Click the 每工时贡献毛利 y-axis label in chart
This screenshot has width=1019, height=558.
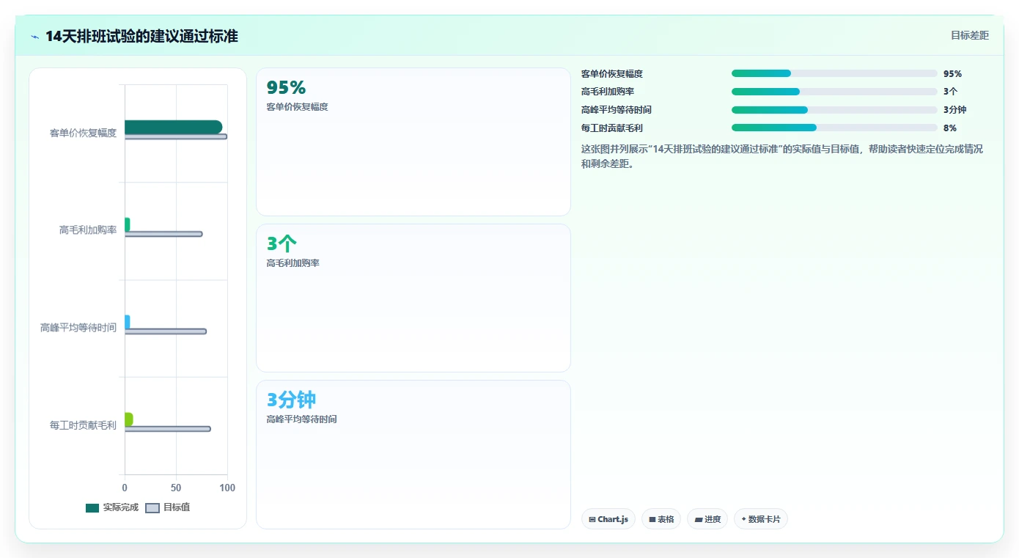point(83,425)
